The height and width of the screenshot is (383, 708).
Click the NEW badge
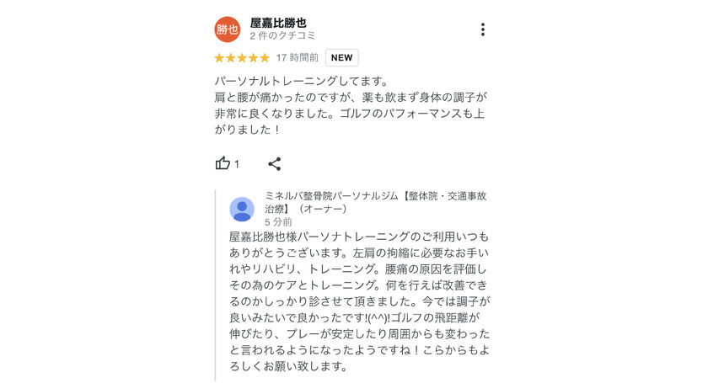[341, 58]
